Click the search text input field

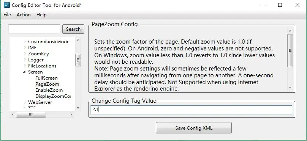34,29
